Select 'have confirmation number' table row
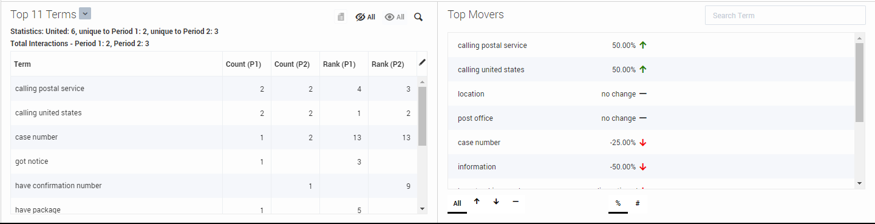875x224 pixels. [214, 186]
